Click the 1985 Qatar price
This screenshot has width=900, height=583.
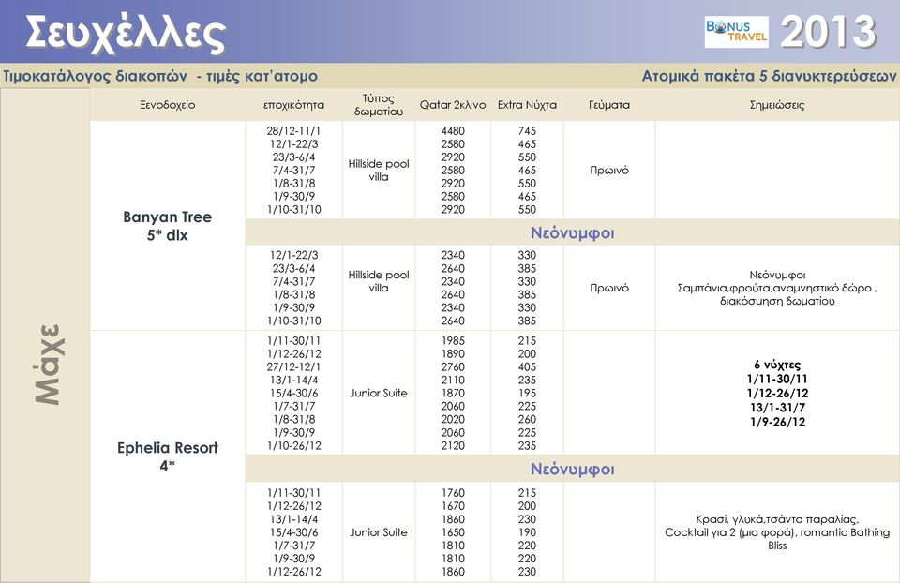point(452,341)
